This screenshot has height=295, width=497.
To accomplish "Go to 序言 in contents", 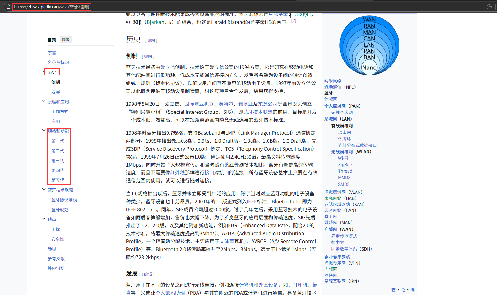I will (52, 53).
